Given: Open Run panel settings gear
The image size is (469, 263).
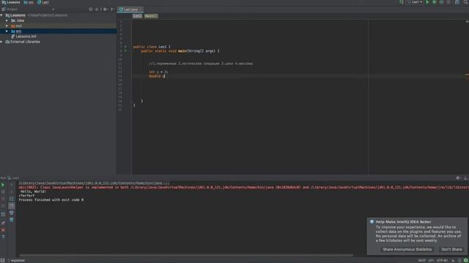Looking at the screenshot, I should tap(458, 178).
